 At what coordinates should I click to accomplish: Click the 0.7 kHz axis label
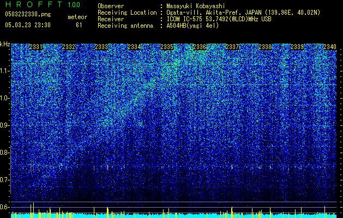tap(5, 180)
